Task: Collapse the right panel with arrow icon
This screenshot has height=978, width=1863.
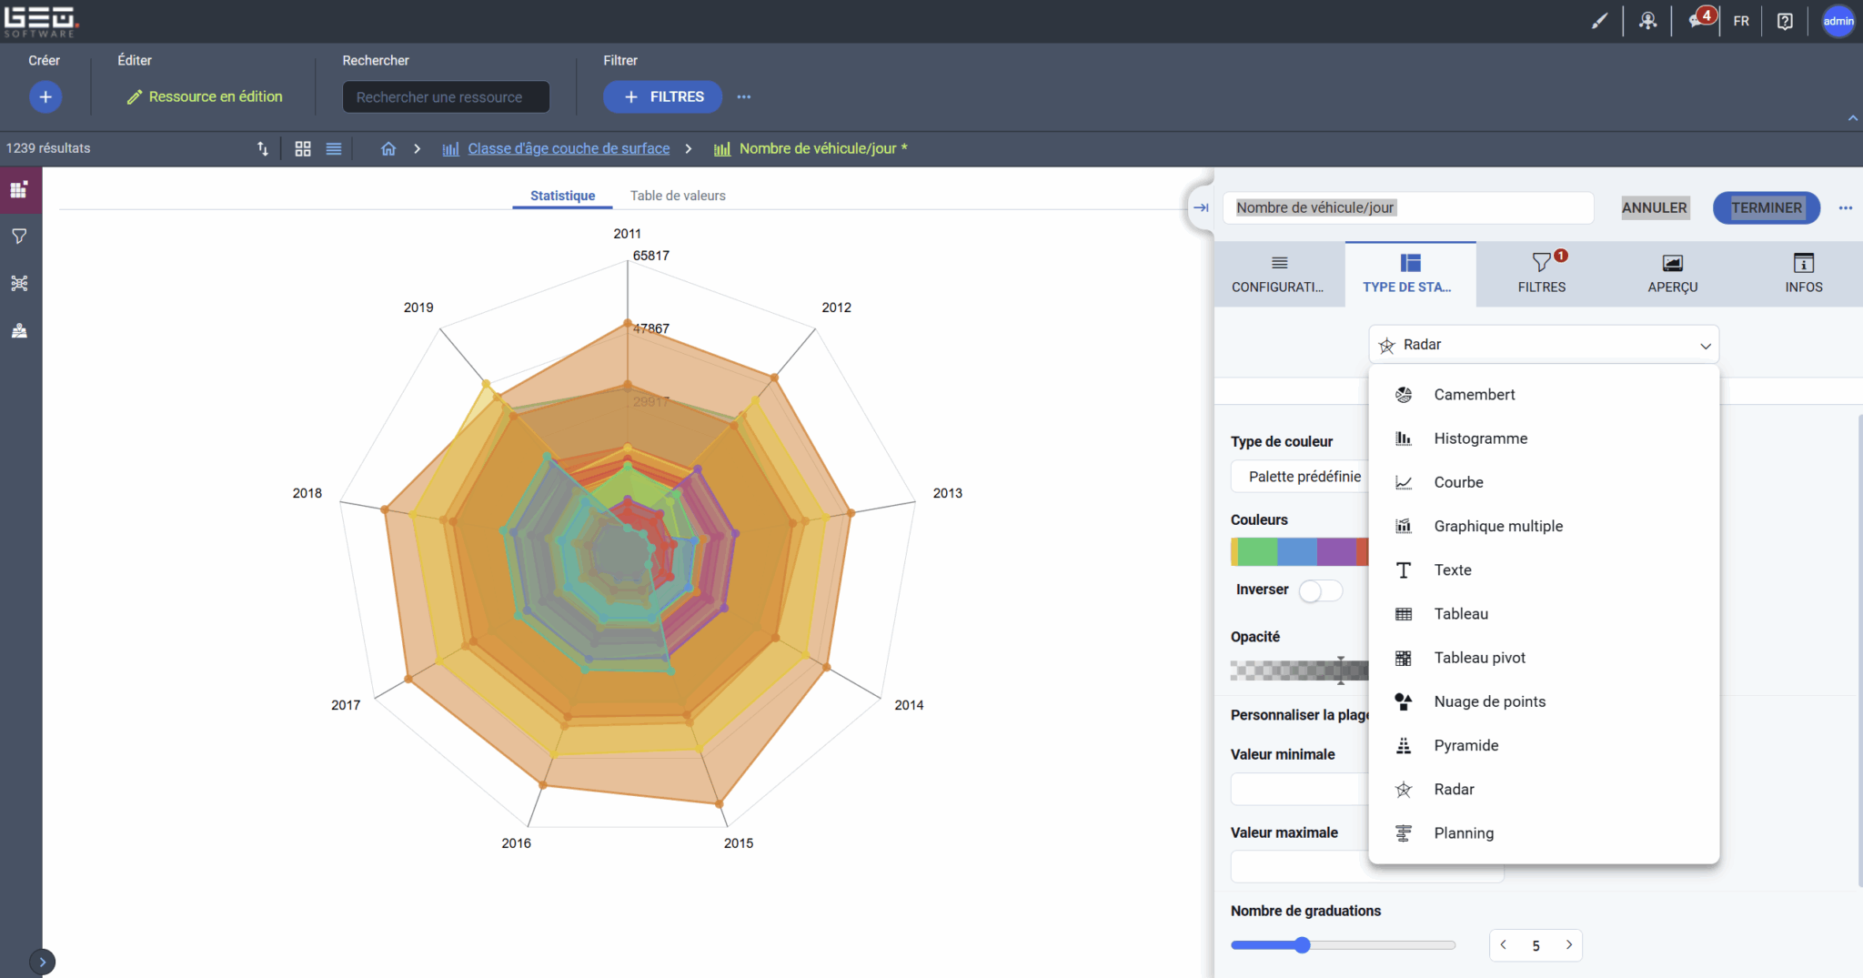Action: 1201,207
